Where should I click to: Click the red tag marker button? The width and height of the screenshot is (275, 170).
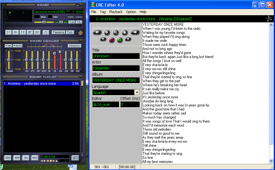pyautogui.click(x=112, y=40)
